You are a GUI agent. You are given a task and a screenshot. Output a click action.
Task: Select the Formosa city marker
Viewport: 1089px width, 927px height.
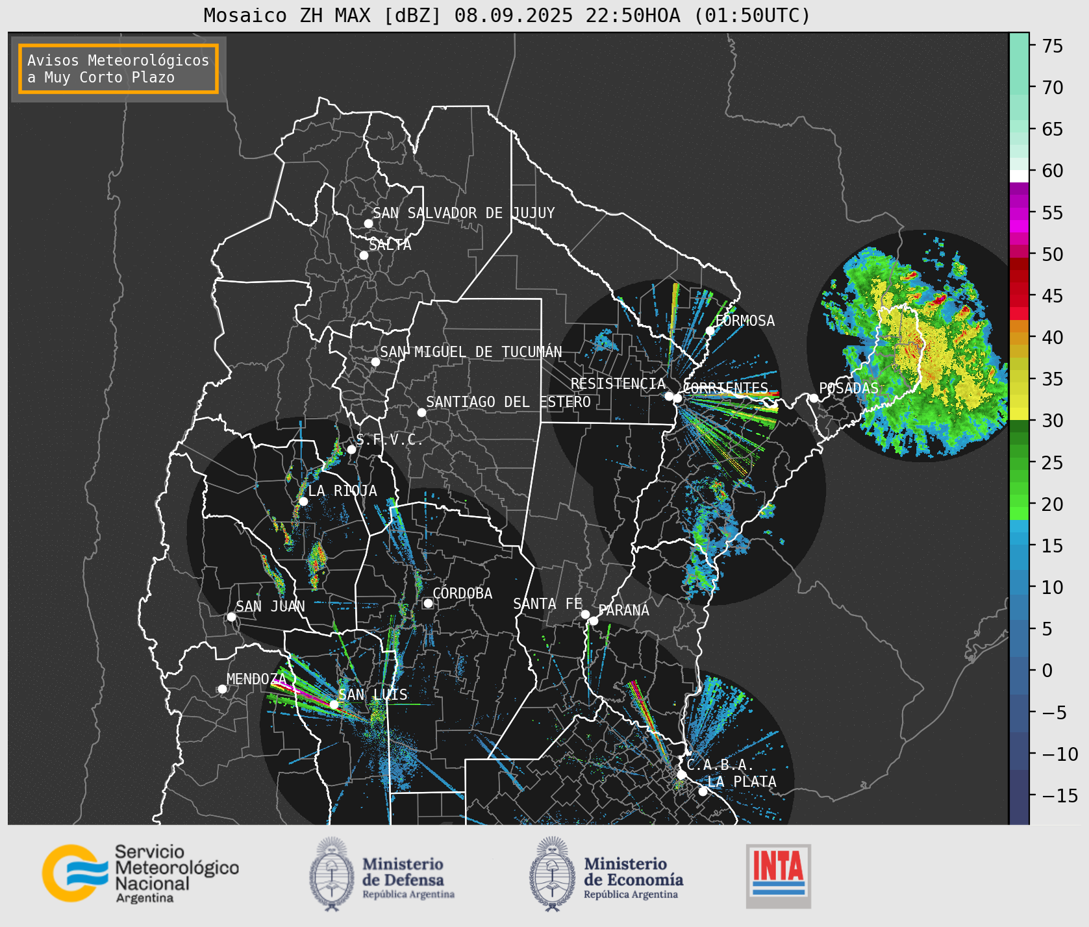coord(710,330)
